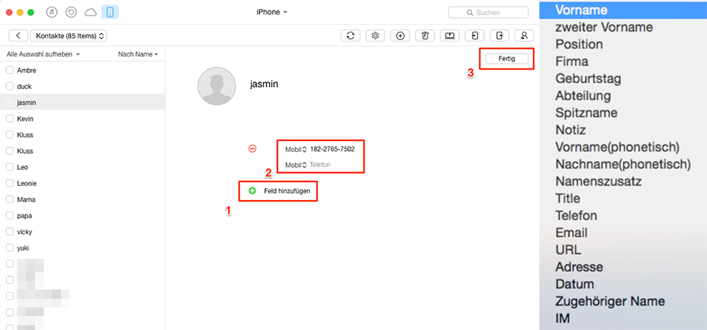This screenshot has width=707, height=330.
Task: Edit the phone number 182-2765-7502
Action: click(x=332, y=150)
